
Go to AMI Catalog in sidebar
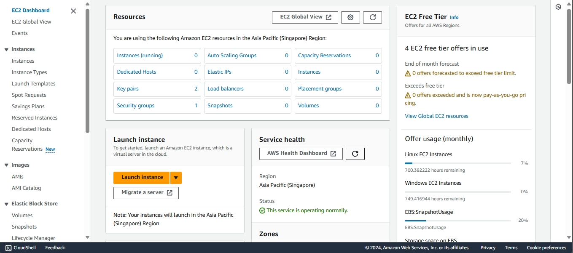(x=26, y=188)
